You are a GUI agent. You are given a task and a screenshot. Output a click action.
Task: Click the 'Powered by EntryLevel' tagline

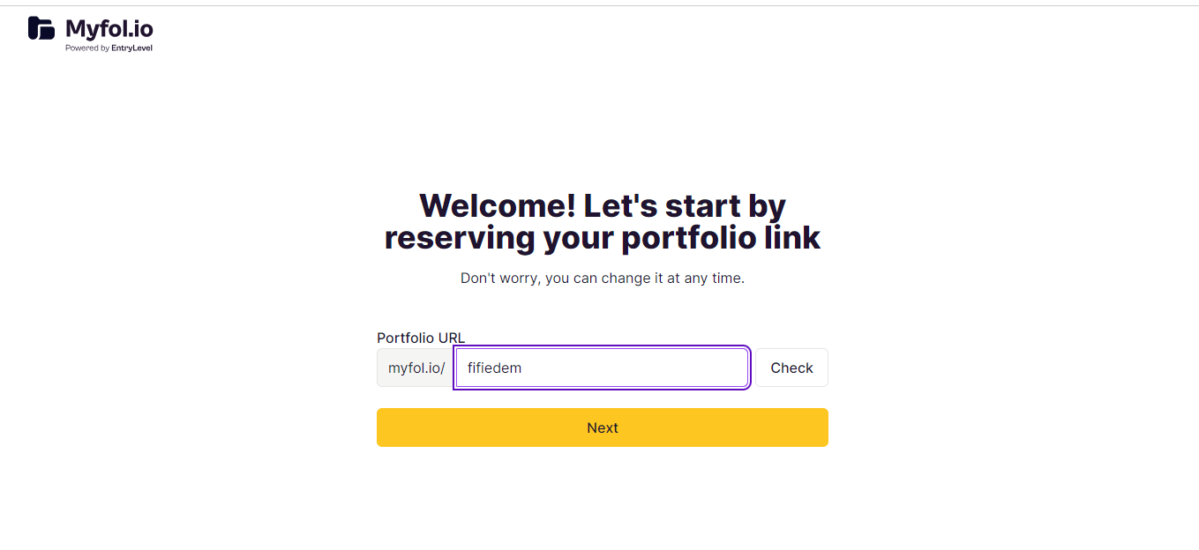coord(109,48)
